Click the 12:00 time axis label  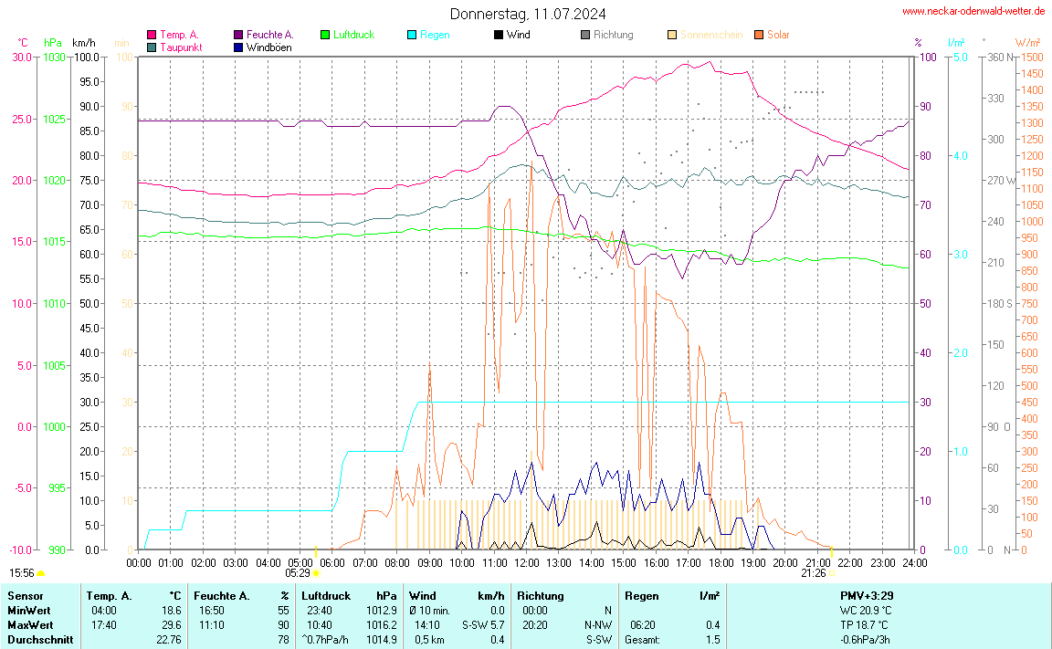click(526, 562)
